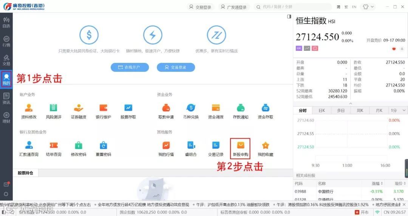This screenshot has height=216, width=408.
Task: Open the 交易 trading sidebar icon
Action: (6, 60)
